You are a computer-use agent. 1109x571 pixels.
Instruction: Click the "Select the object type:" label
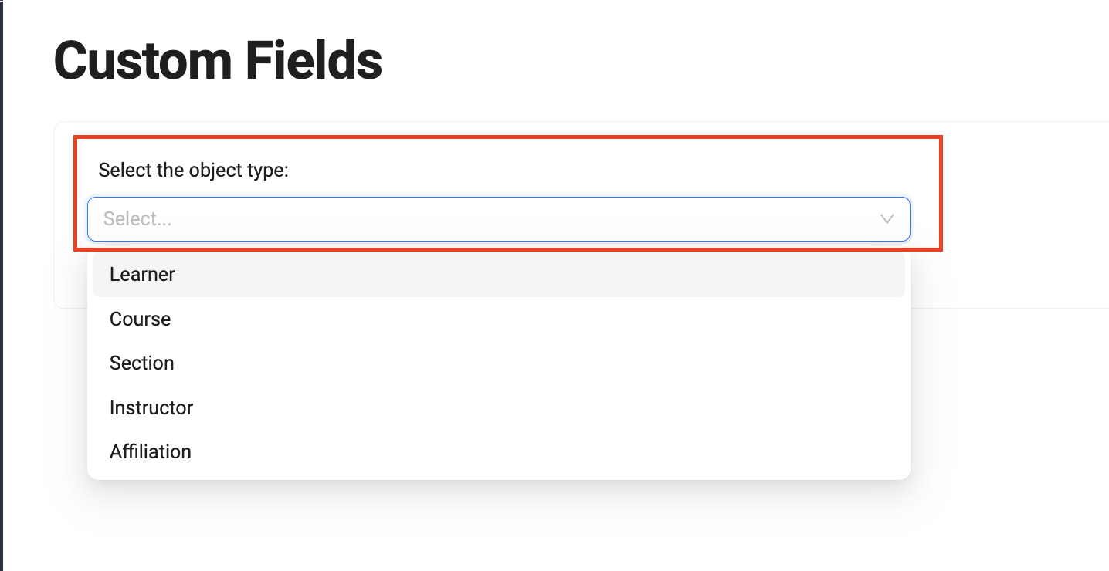point(193,170)
